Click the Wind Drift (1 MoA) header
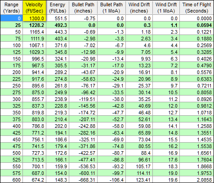Image resolution: width=214 pixels, height=183 pixels. tap(166, 8)
